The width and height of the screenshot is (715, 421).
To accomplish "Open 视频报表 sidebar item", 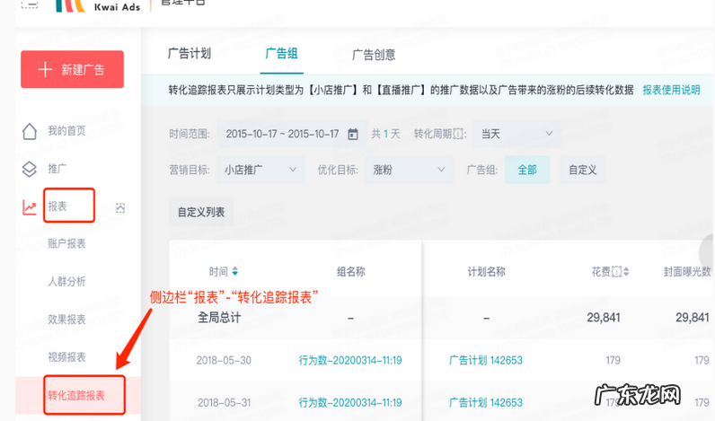I will 66,357.
